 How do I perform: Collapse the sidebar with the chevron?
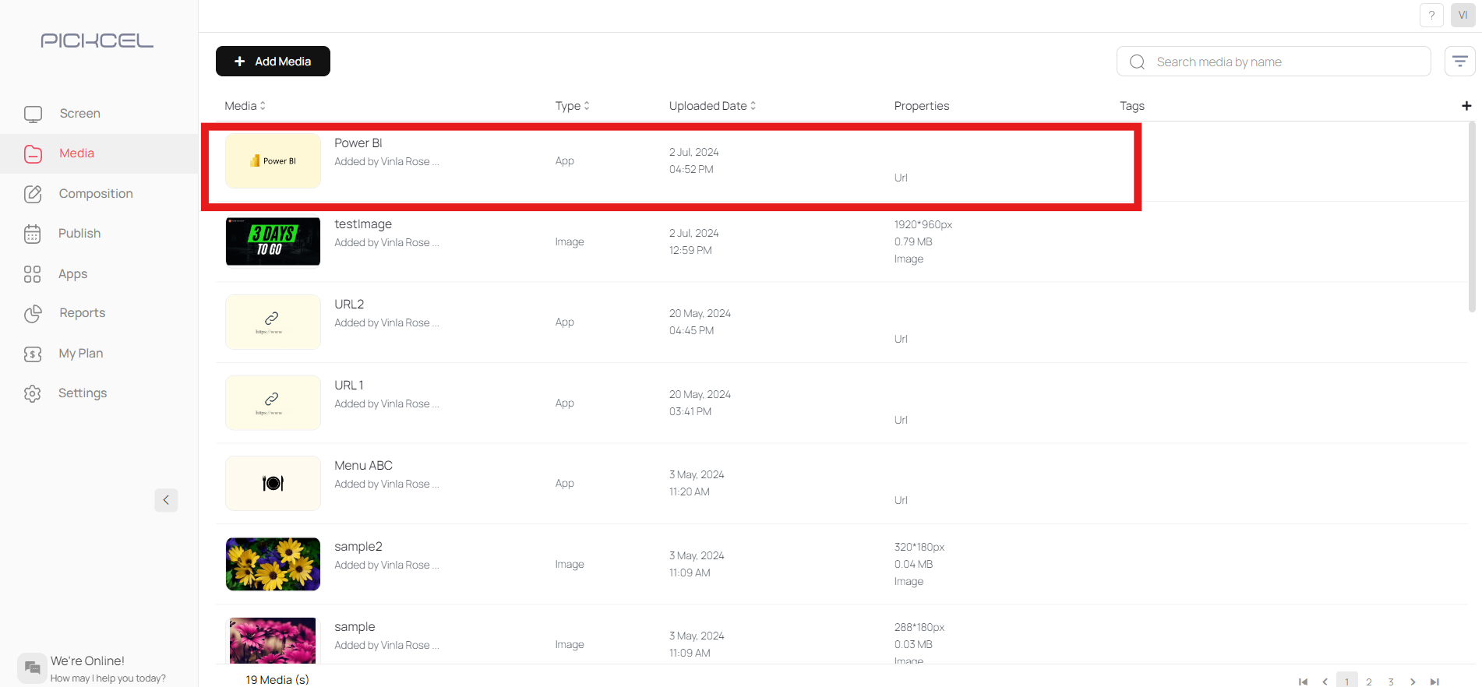[166, 500]
